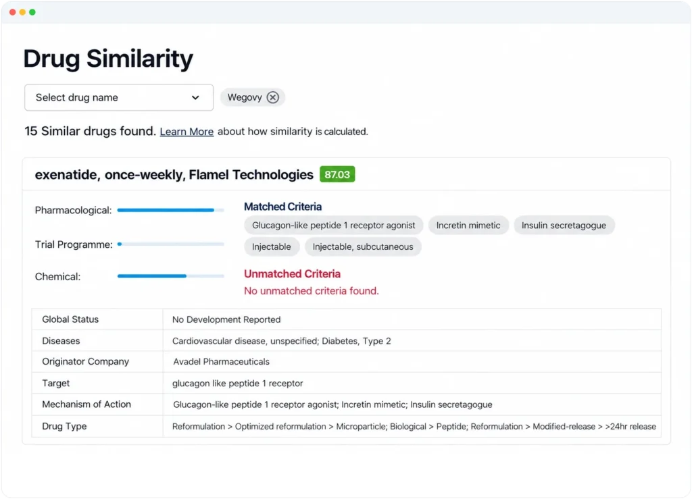Screen dimensions: 692x499
Task: Click the Pharmacological similarity bar
Action: tap(171, 210)
